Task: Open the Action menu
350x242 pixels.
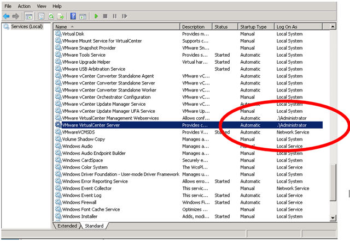Action: [24, 6]
